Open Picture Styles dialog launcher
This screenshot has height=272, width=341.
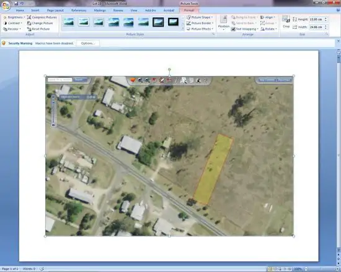coord(213,34)
